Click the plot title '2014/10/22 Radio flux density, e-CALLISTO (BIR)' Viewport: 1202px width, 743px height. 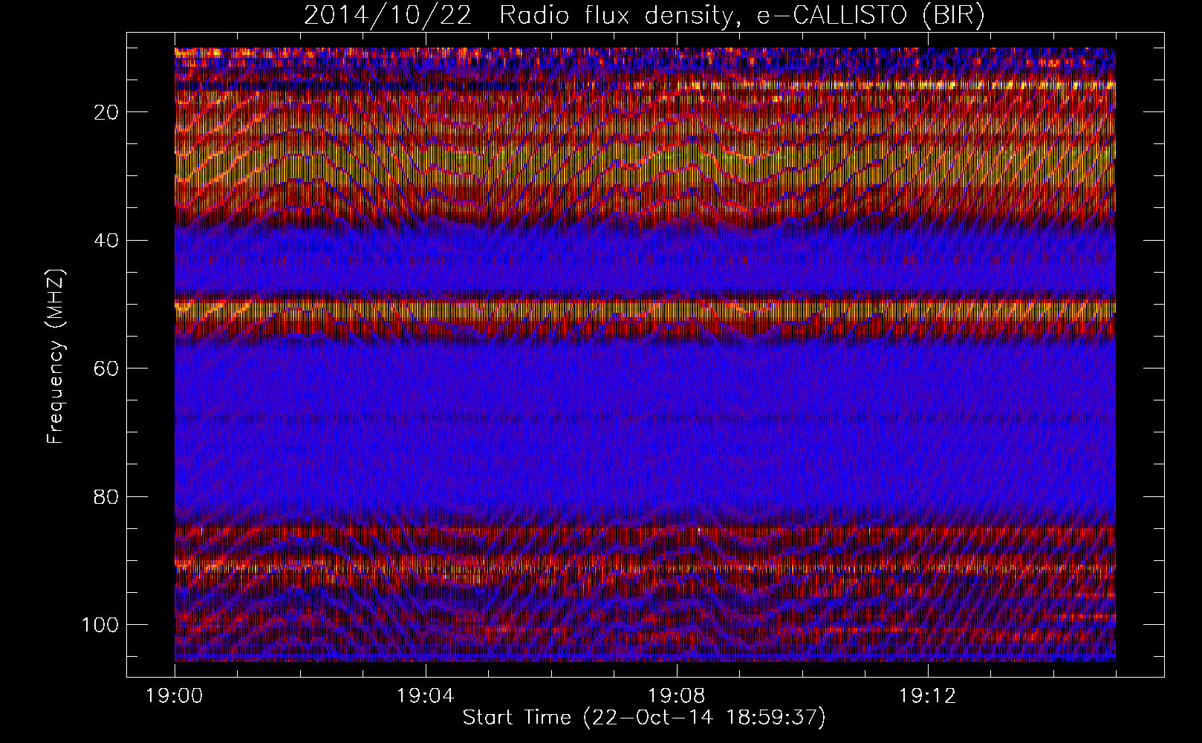tap(644, 16)
